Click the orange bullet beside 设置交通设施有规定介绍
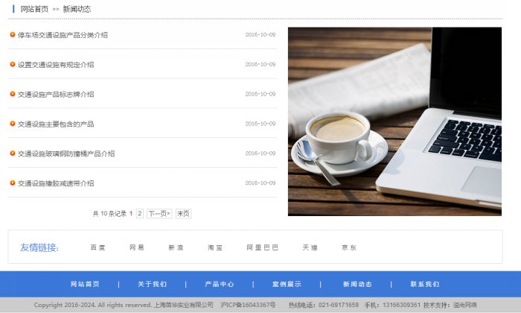This screenshot has height=313, width=521. [x=13, y=64]
